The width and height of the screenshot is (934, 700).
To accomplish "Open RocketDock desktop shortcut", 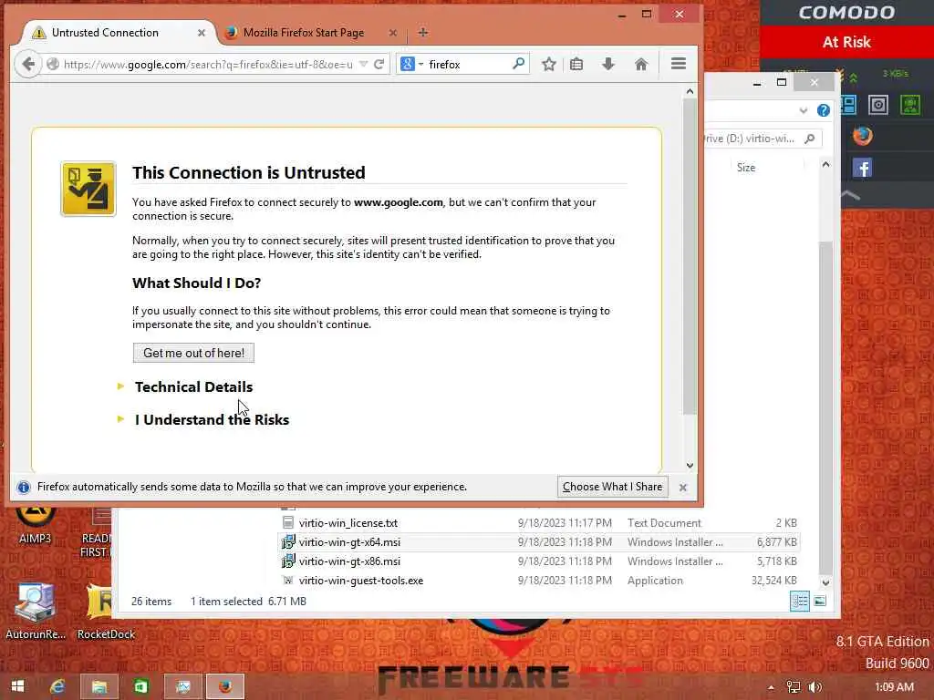I will (x=106, y=612).
